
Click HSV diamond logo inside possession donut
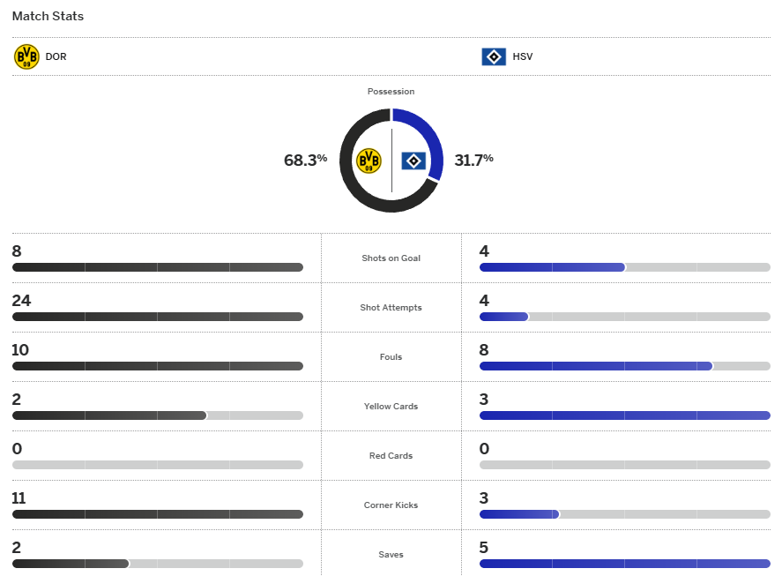413,161
